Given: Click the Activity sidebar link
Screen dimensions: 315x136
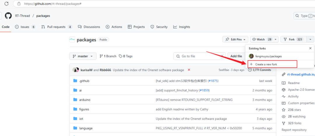Looking at the screenshot, I should coord(293,96).
